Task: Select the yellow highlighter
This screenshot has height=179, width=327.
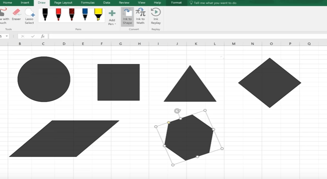Action: coord(98,15)
